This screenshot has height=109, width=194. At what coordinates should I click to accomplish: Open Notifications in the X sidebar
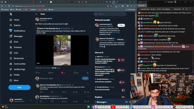click(17, 31)
